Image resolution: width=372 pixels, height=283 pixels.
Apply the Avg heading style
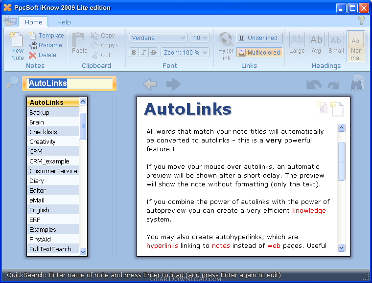(x=316, y=43)
